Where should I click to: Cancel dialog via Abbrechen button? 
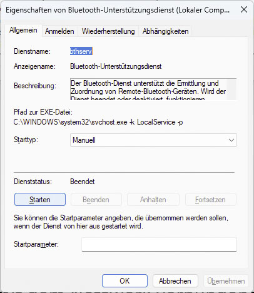point(175,281)
